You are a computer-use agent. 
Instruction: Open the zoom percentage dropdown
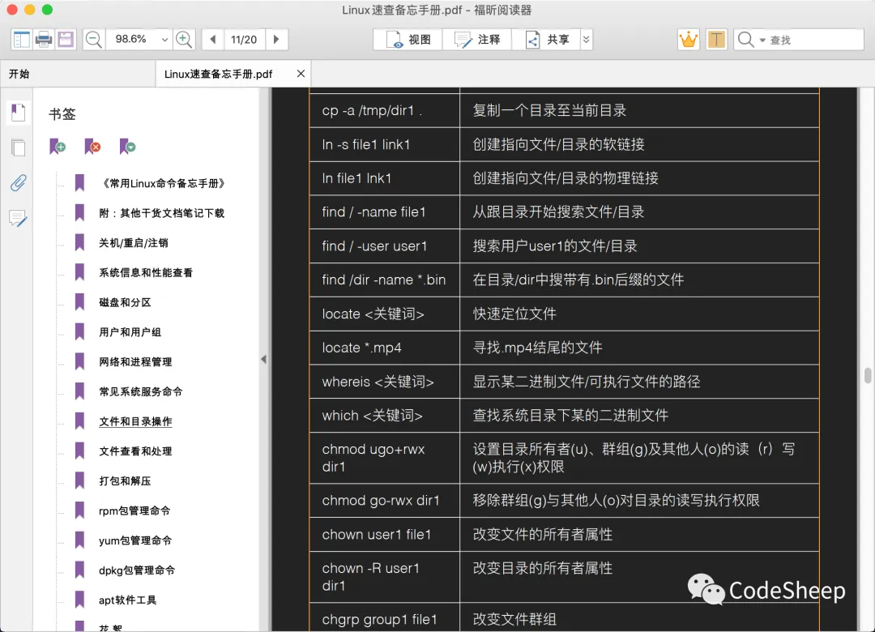tap(164, 40)
